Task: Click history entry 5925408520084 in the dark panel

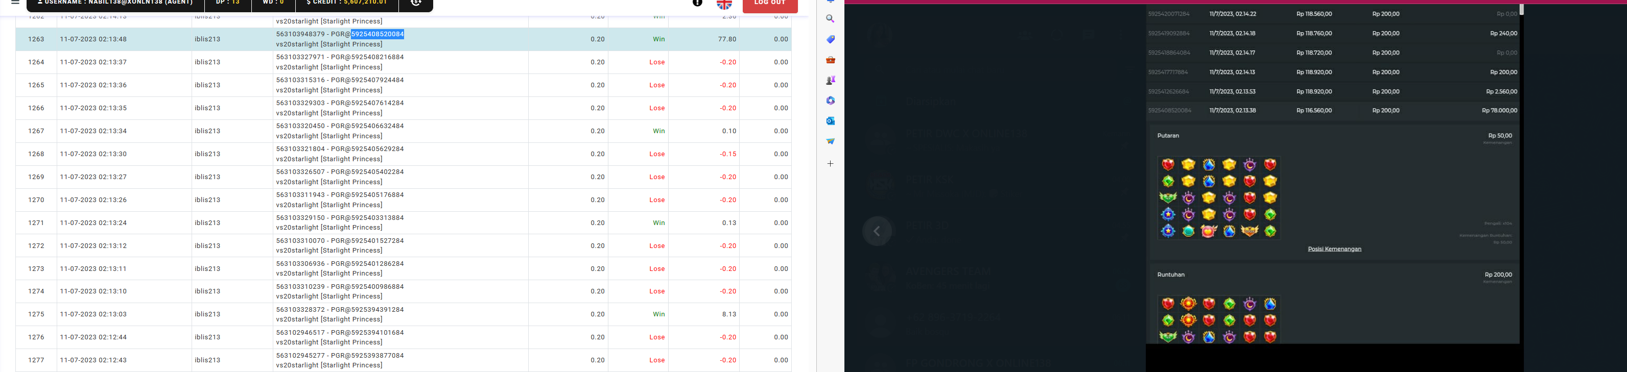Action: (x=1169, y=110)
